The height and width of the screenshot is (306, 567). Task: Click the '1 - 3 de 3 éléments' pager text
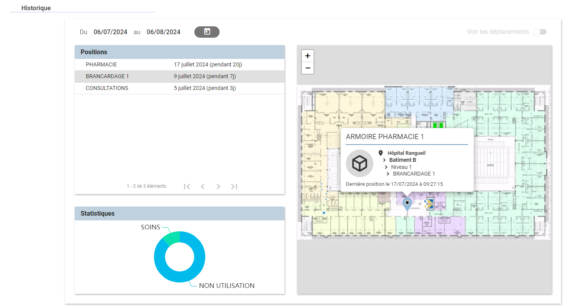tap(146, 186)
